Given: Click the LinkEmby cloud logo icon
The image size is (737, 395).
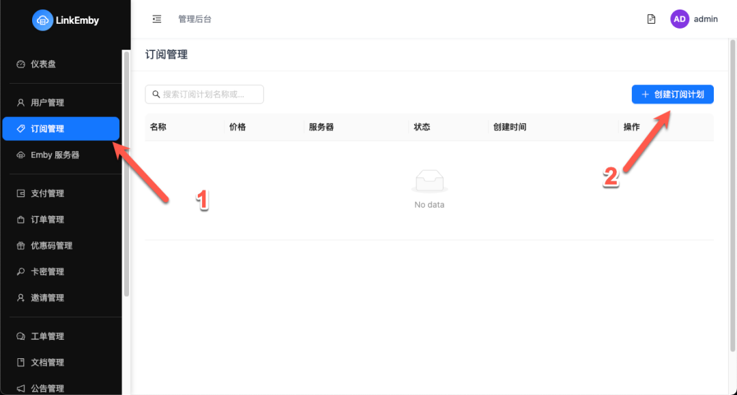Looking at the screenshot, I should (x=42, y=20).
